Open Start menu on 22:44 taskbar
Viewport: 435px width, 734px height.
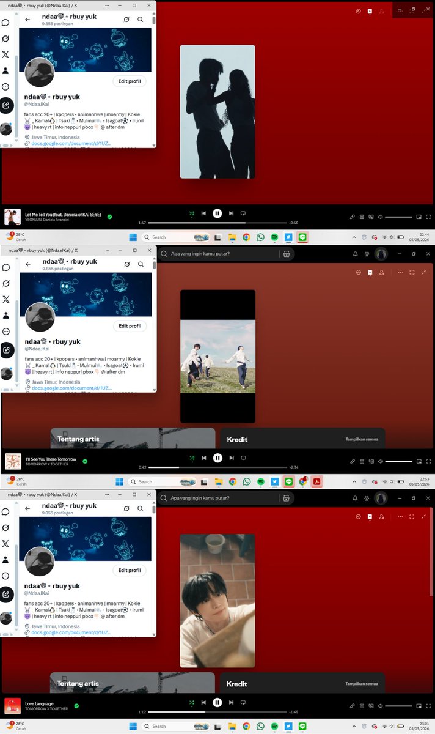click(x=134, y=237)
